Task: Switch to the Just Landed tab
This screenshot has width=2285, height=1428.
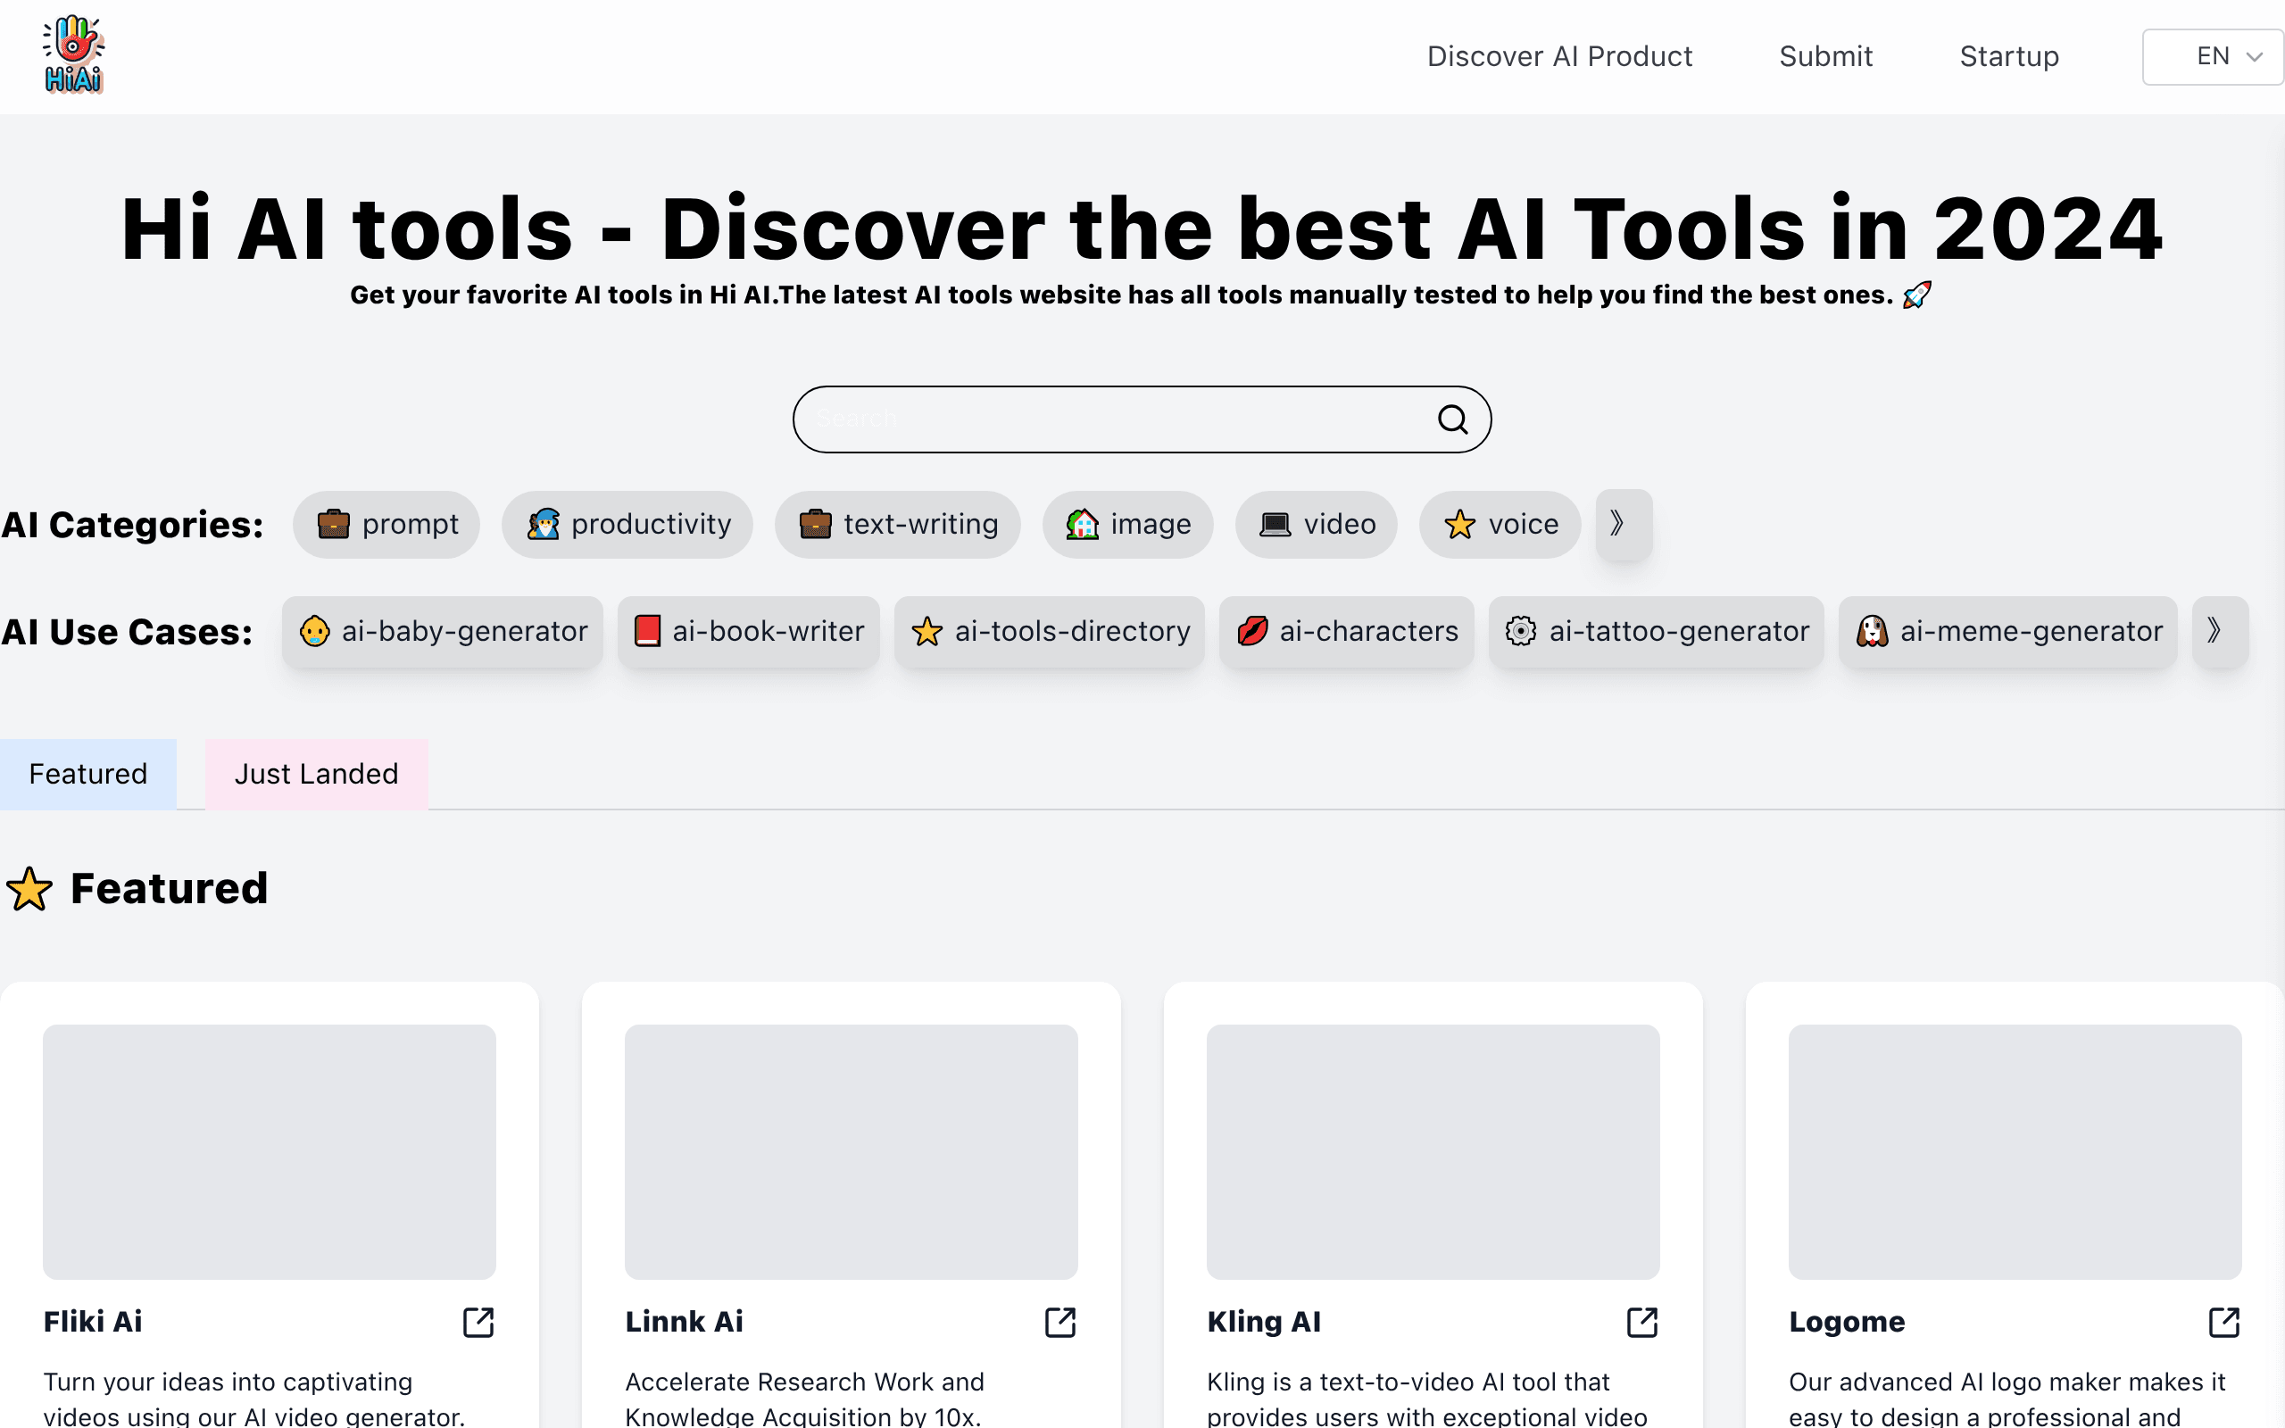Action: pyautogui.click(x=316, y=774)
